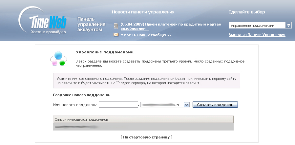Click the 'Создать поддомен' button
The width and height of the screenshot is (295, 145).
(215, 105)
